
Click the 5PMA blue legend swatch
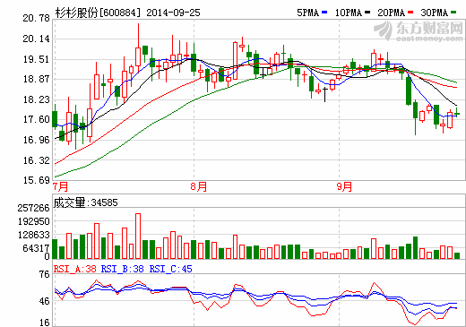pyautogui.click(x=324, y=13)
